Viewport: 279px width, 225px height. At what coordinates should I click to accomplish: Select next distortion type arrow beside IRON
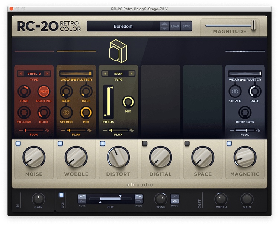132,74
